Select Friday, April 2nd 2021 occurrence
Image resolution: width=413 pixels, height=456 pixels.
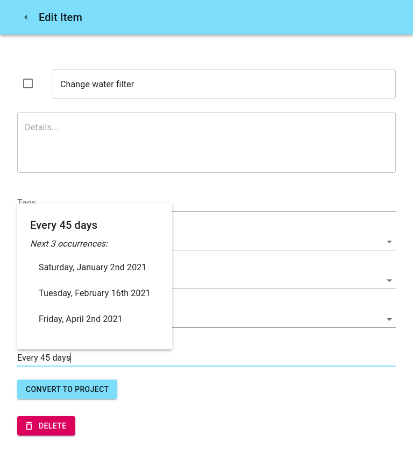80,319
